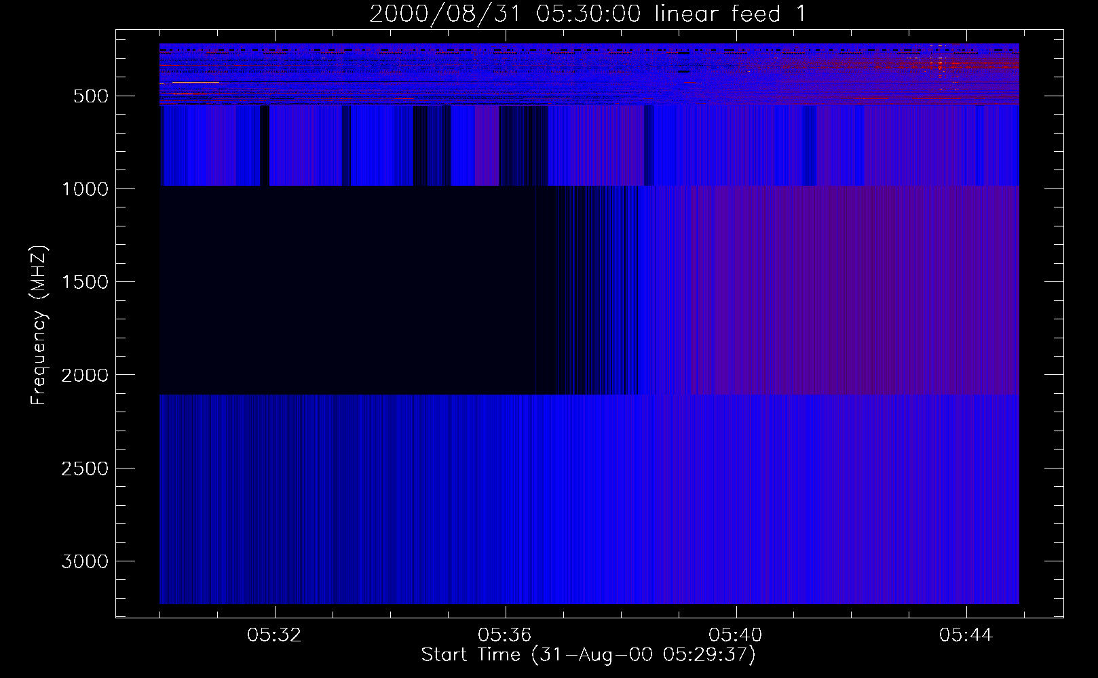This screenshot has height=678, width=1098.
Task: Click the plot title '2000/08/31 05:30:00 linear feed 1'
Action: pyautogui.click(x=588, y=13)
